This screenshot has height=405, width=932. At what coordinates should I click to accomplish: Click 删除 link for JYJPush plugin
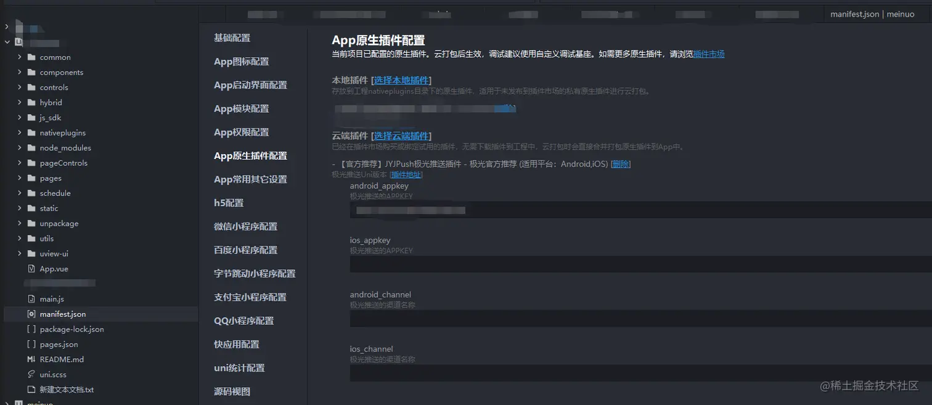(x=621, y=164)
